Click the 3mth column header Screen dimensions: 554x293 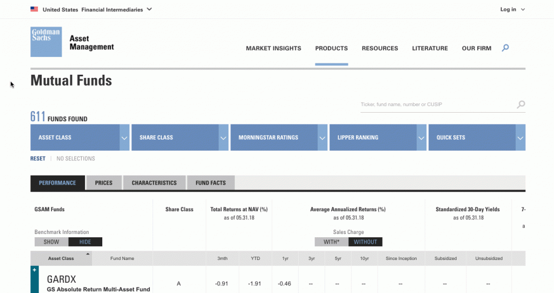222,258
